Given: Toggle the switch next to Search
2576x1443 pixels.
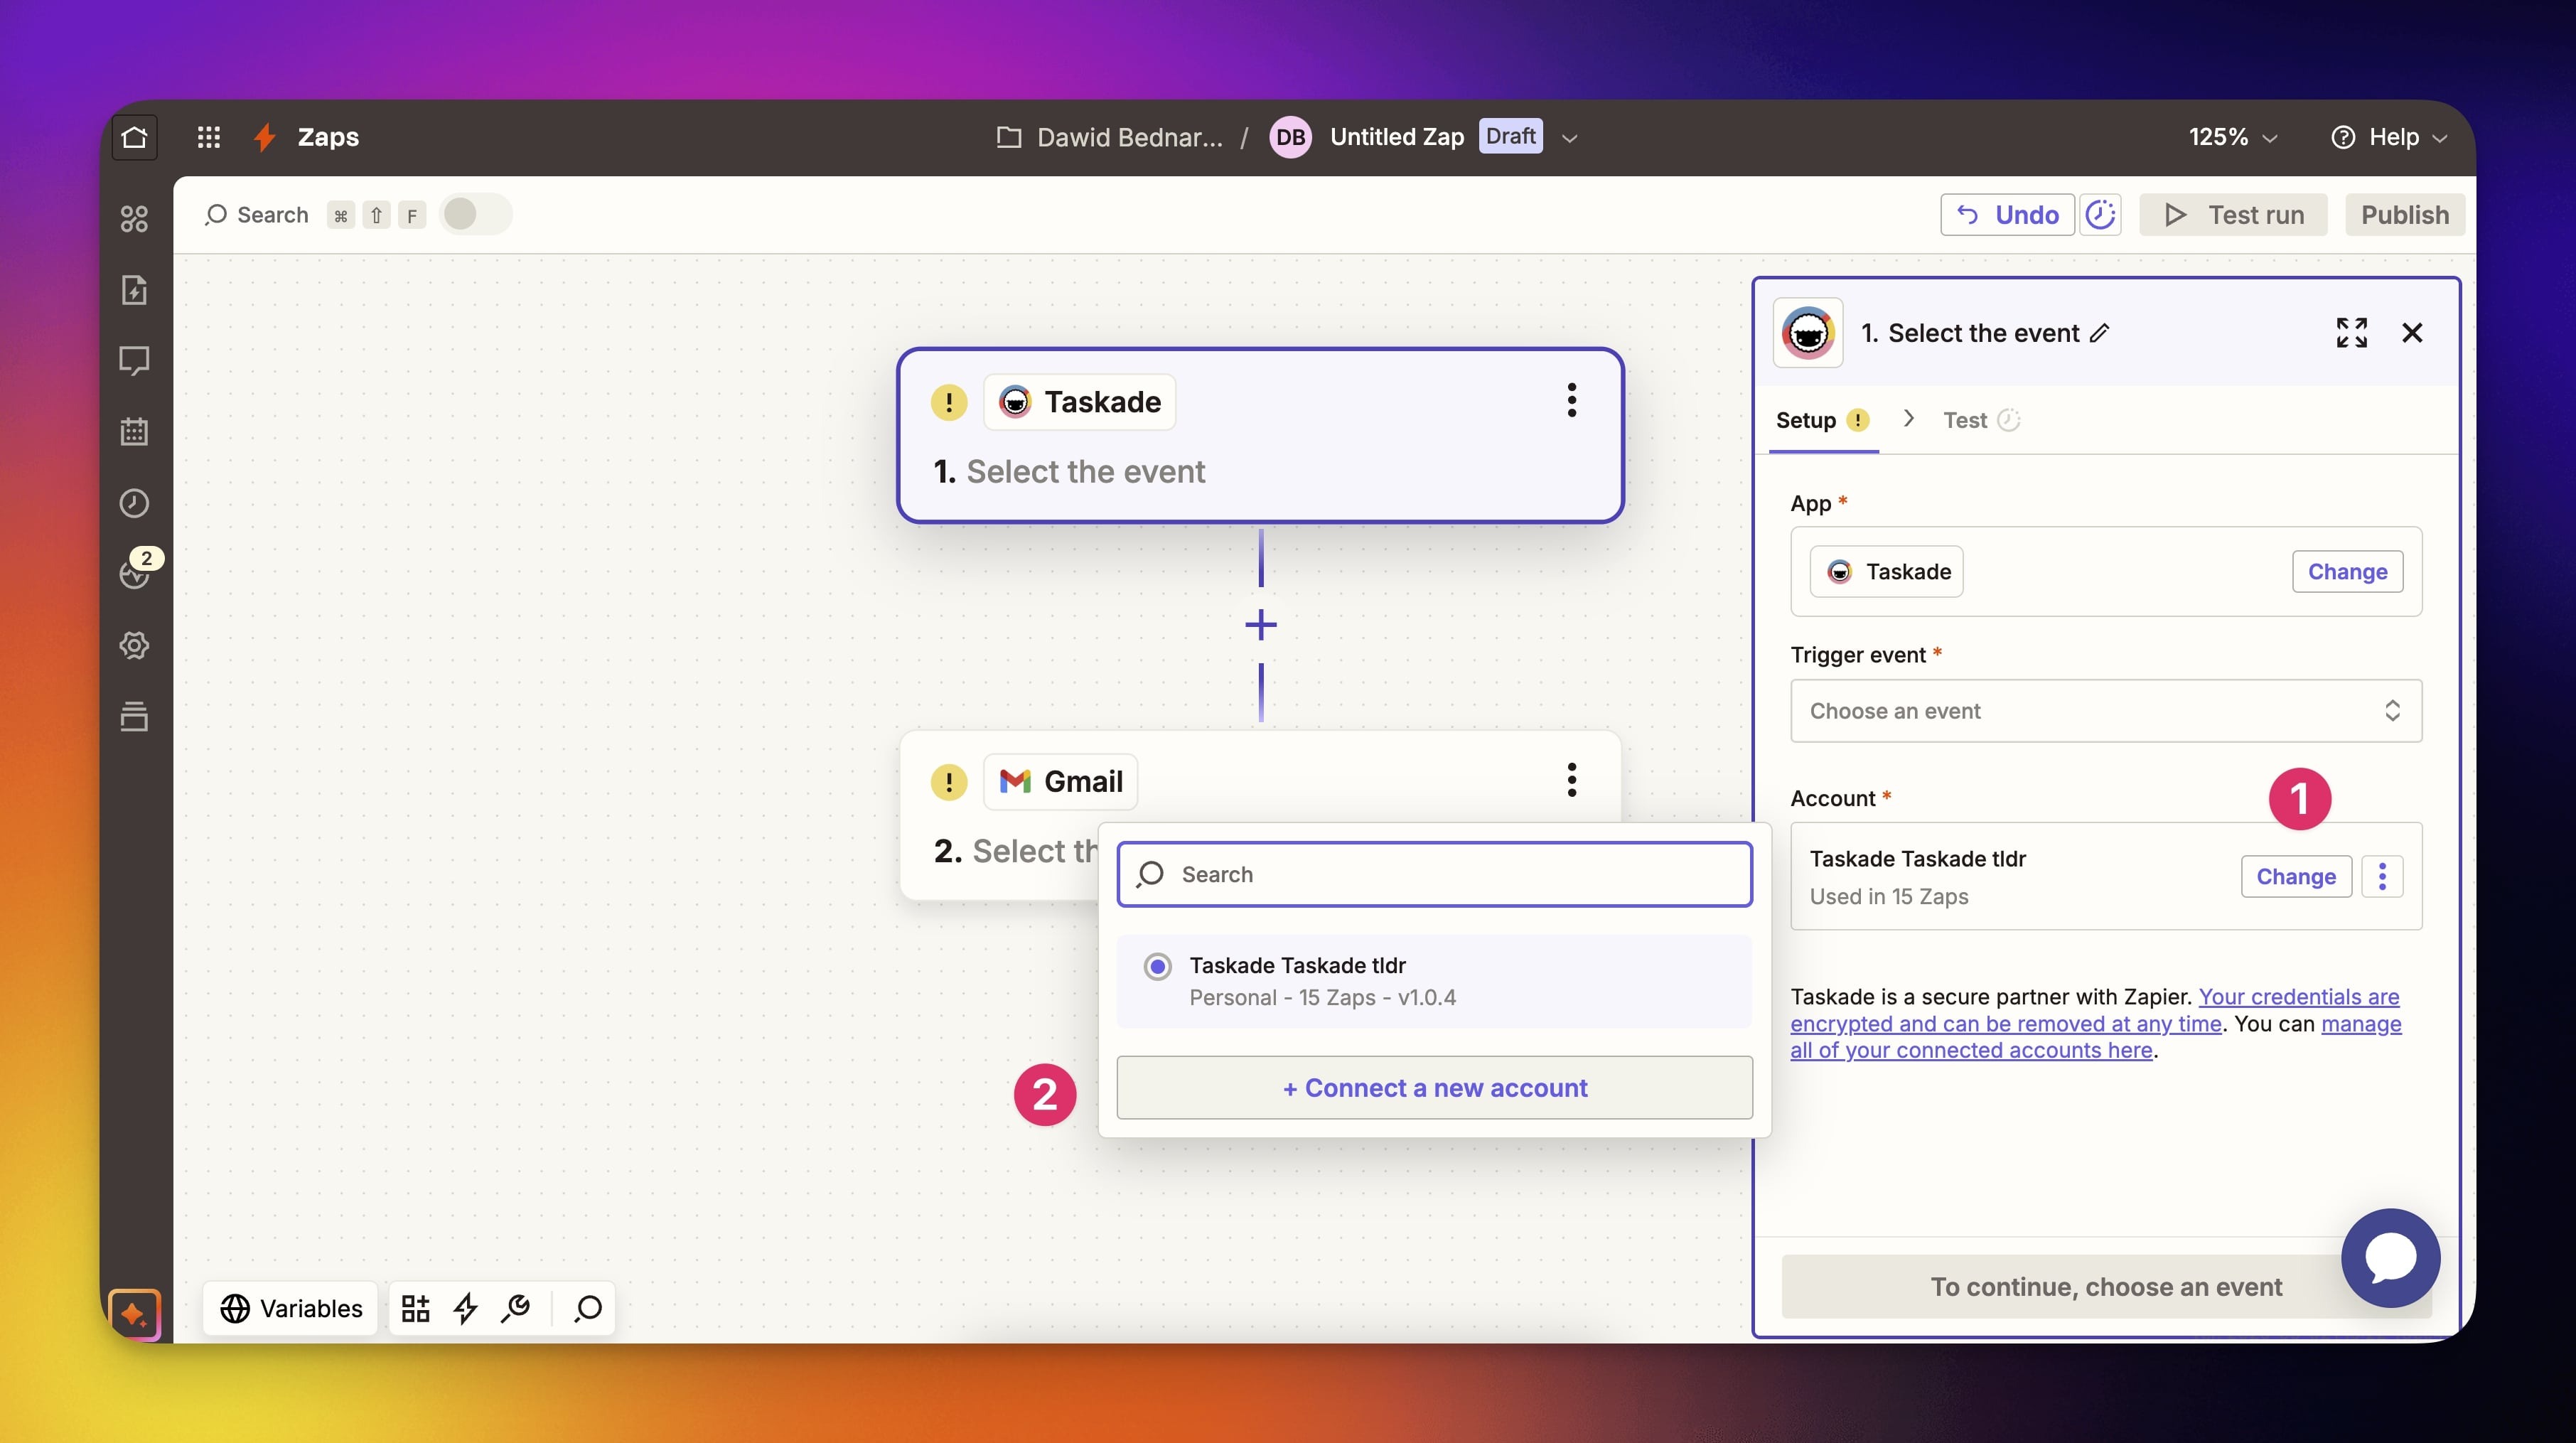Looking at the screenshot, I should coord(475,214).
